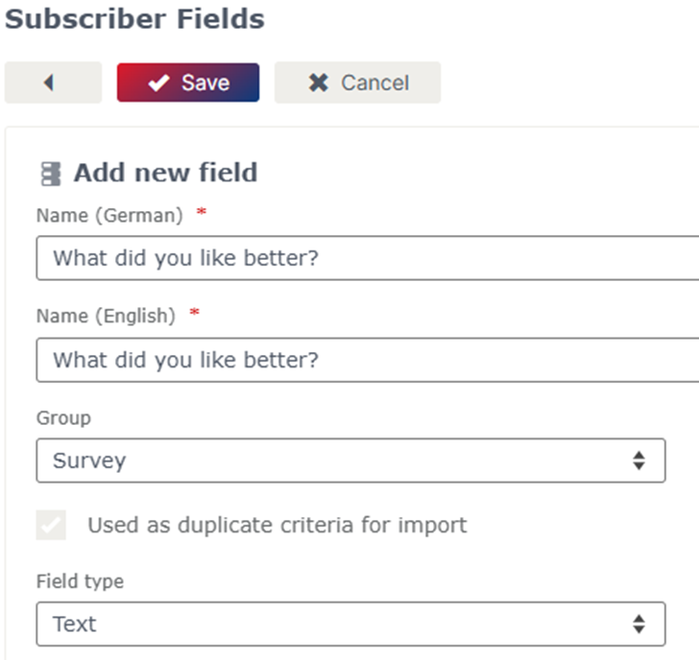Click the X icon on Cancel
Viewport: 699px width, 660px height.
(319, 82)
